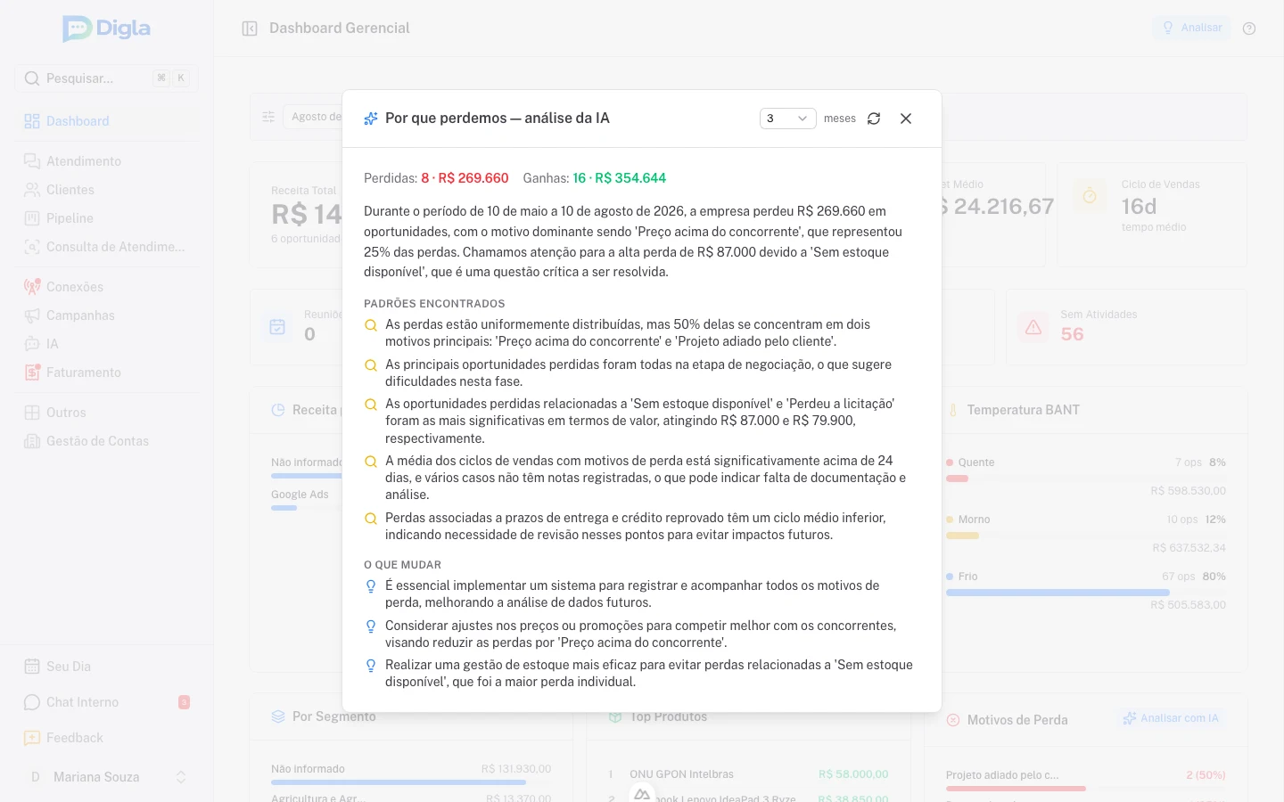Navigate to Pipeline
Screen dimensions: 1284x802
tap(107, 218)
